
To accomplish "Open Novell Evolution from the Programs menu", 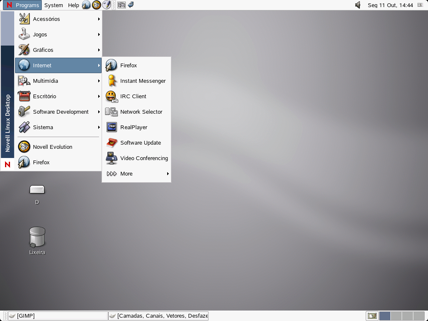I will pos(52,147).
